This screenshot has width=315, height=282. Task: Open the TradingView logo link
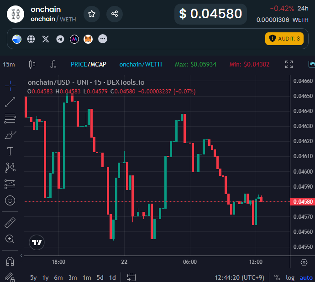[x=37, y=242]
